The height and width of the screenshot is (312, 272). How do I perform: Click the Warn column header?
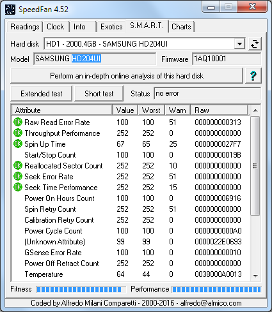(177, 110)
